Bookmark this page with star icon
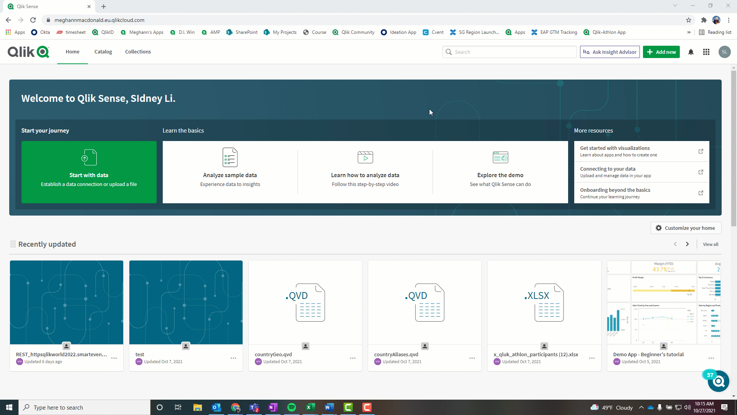737x415 pixels. click(688, 20)
